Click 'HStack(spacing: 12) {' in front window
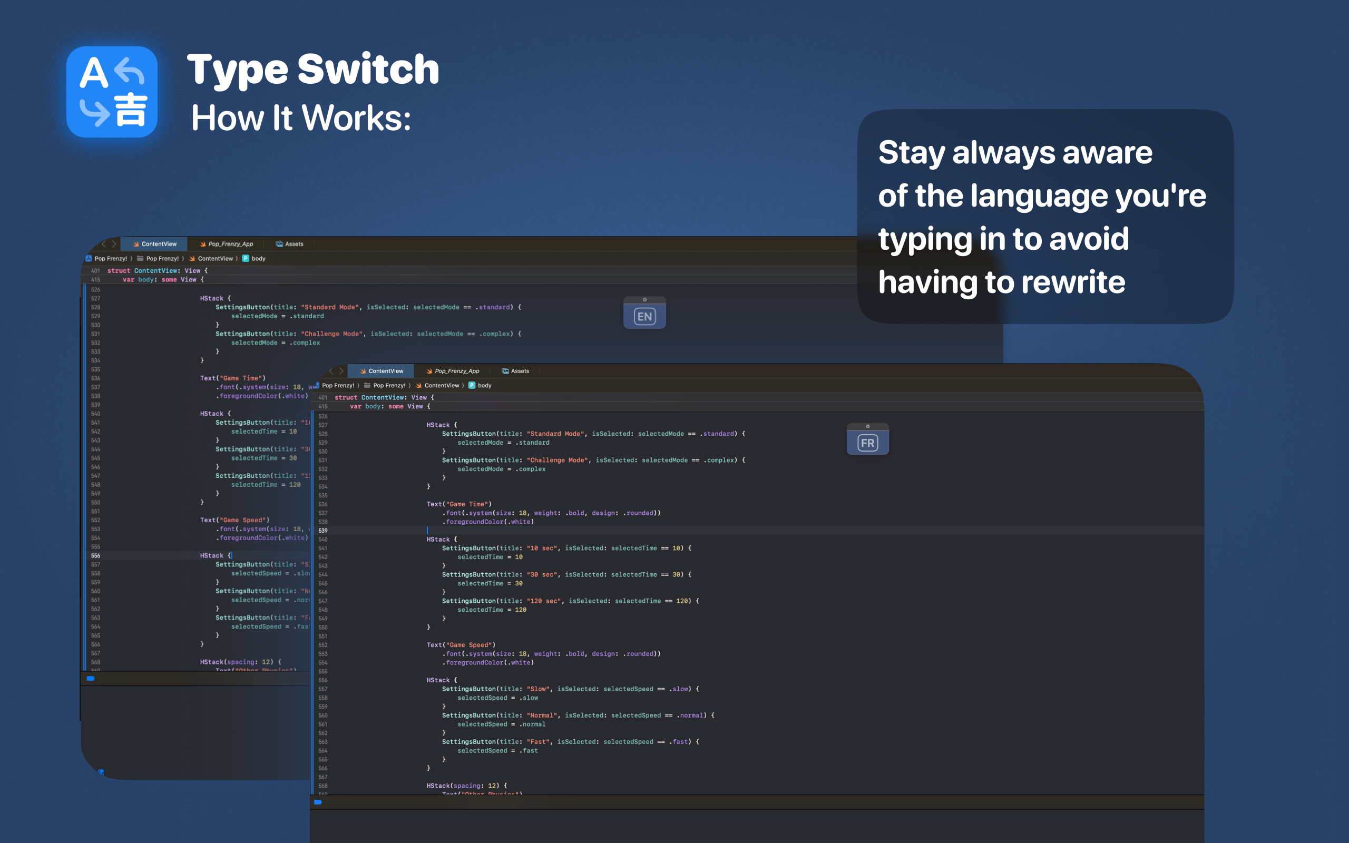 click(466, 786)
